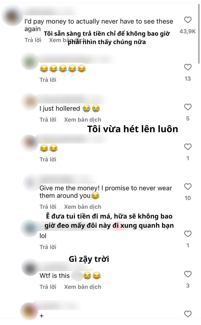Like the bottom "+" comment
Screen dimensions: 201x325
(x=188, y=314)
